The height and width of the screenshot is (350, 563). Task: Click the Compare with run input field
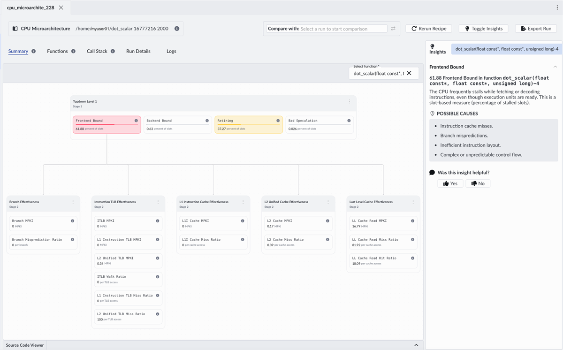(x=343, y=29)
